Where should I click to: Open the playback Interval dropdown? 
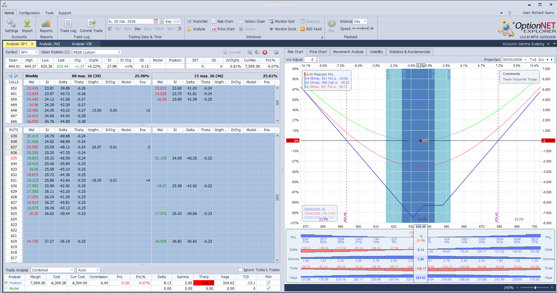(x=365, y=21)
